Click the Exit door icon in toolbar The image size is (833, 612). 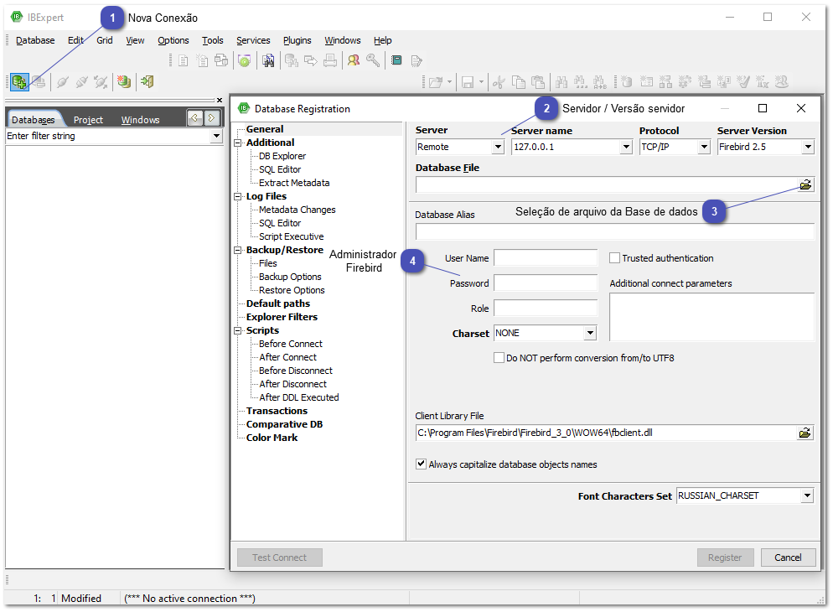(147, 81)
